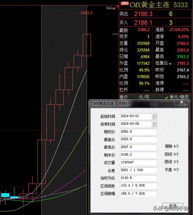The width and height of the screenshot is (193, 215).
Task: Click the Delay marker on the chart corner
Action: [111, 8]
